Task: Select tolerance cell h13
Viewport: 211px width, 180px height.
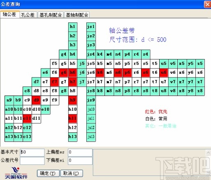Action: click(73, 137)
